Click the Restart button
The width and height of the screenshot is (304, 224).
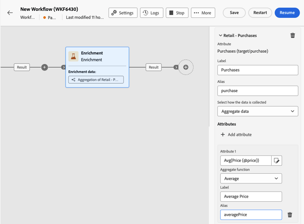pyautogui.click(x=260, y=13)
